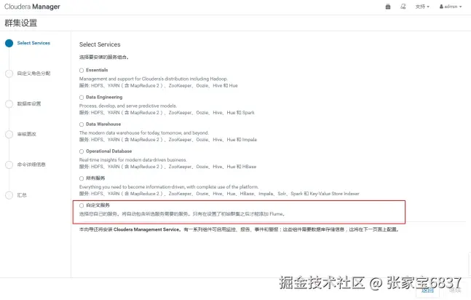Click the Cloudera Management Service note text
Viewport: 471px width, 300px height.
point(239,229)
